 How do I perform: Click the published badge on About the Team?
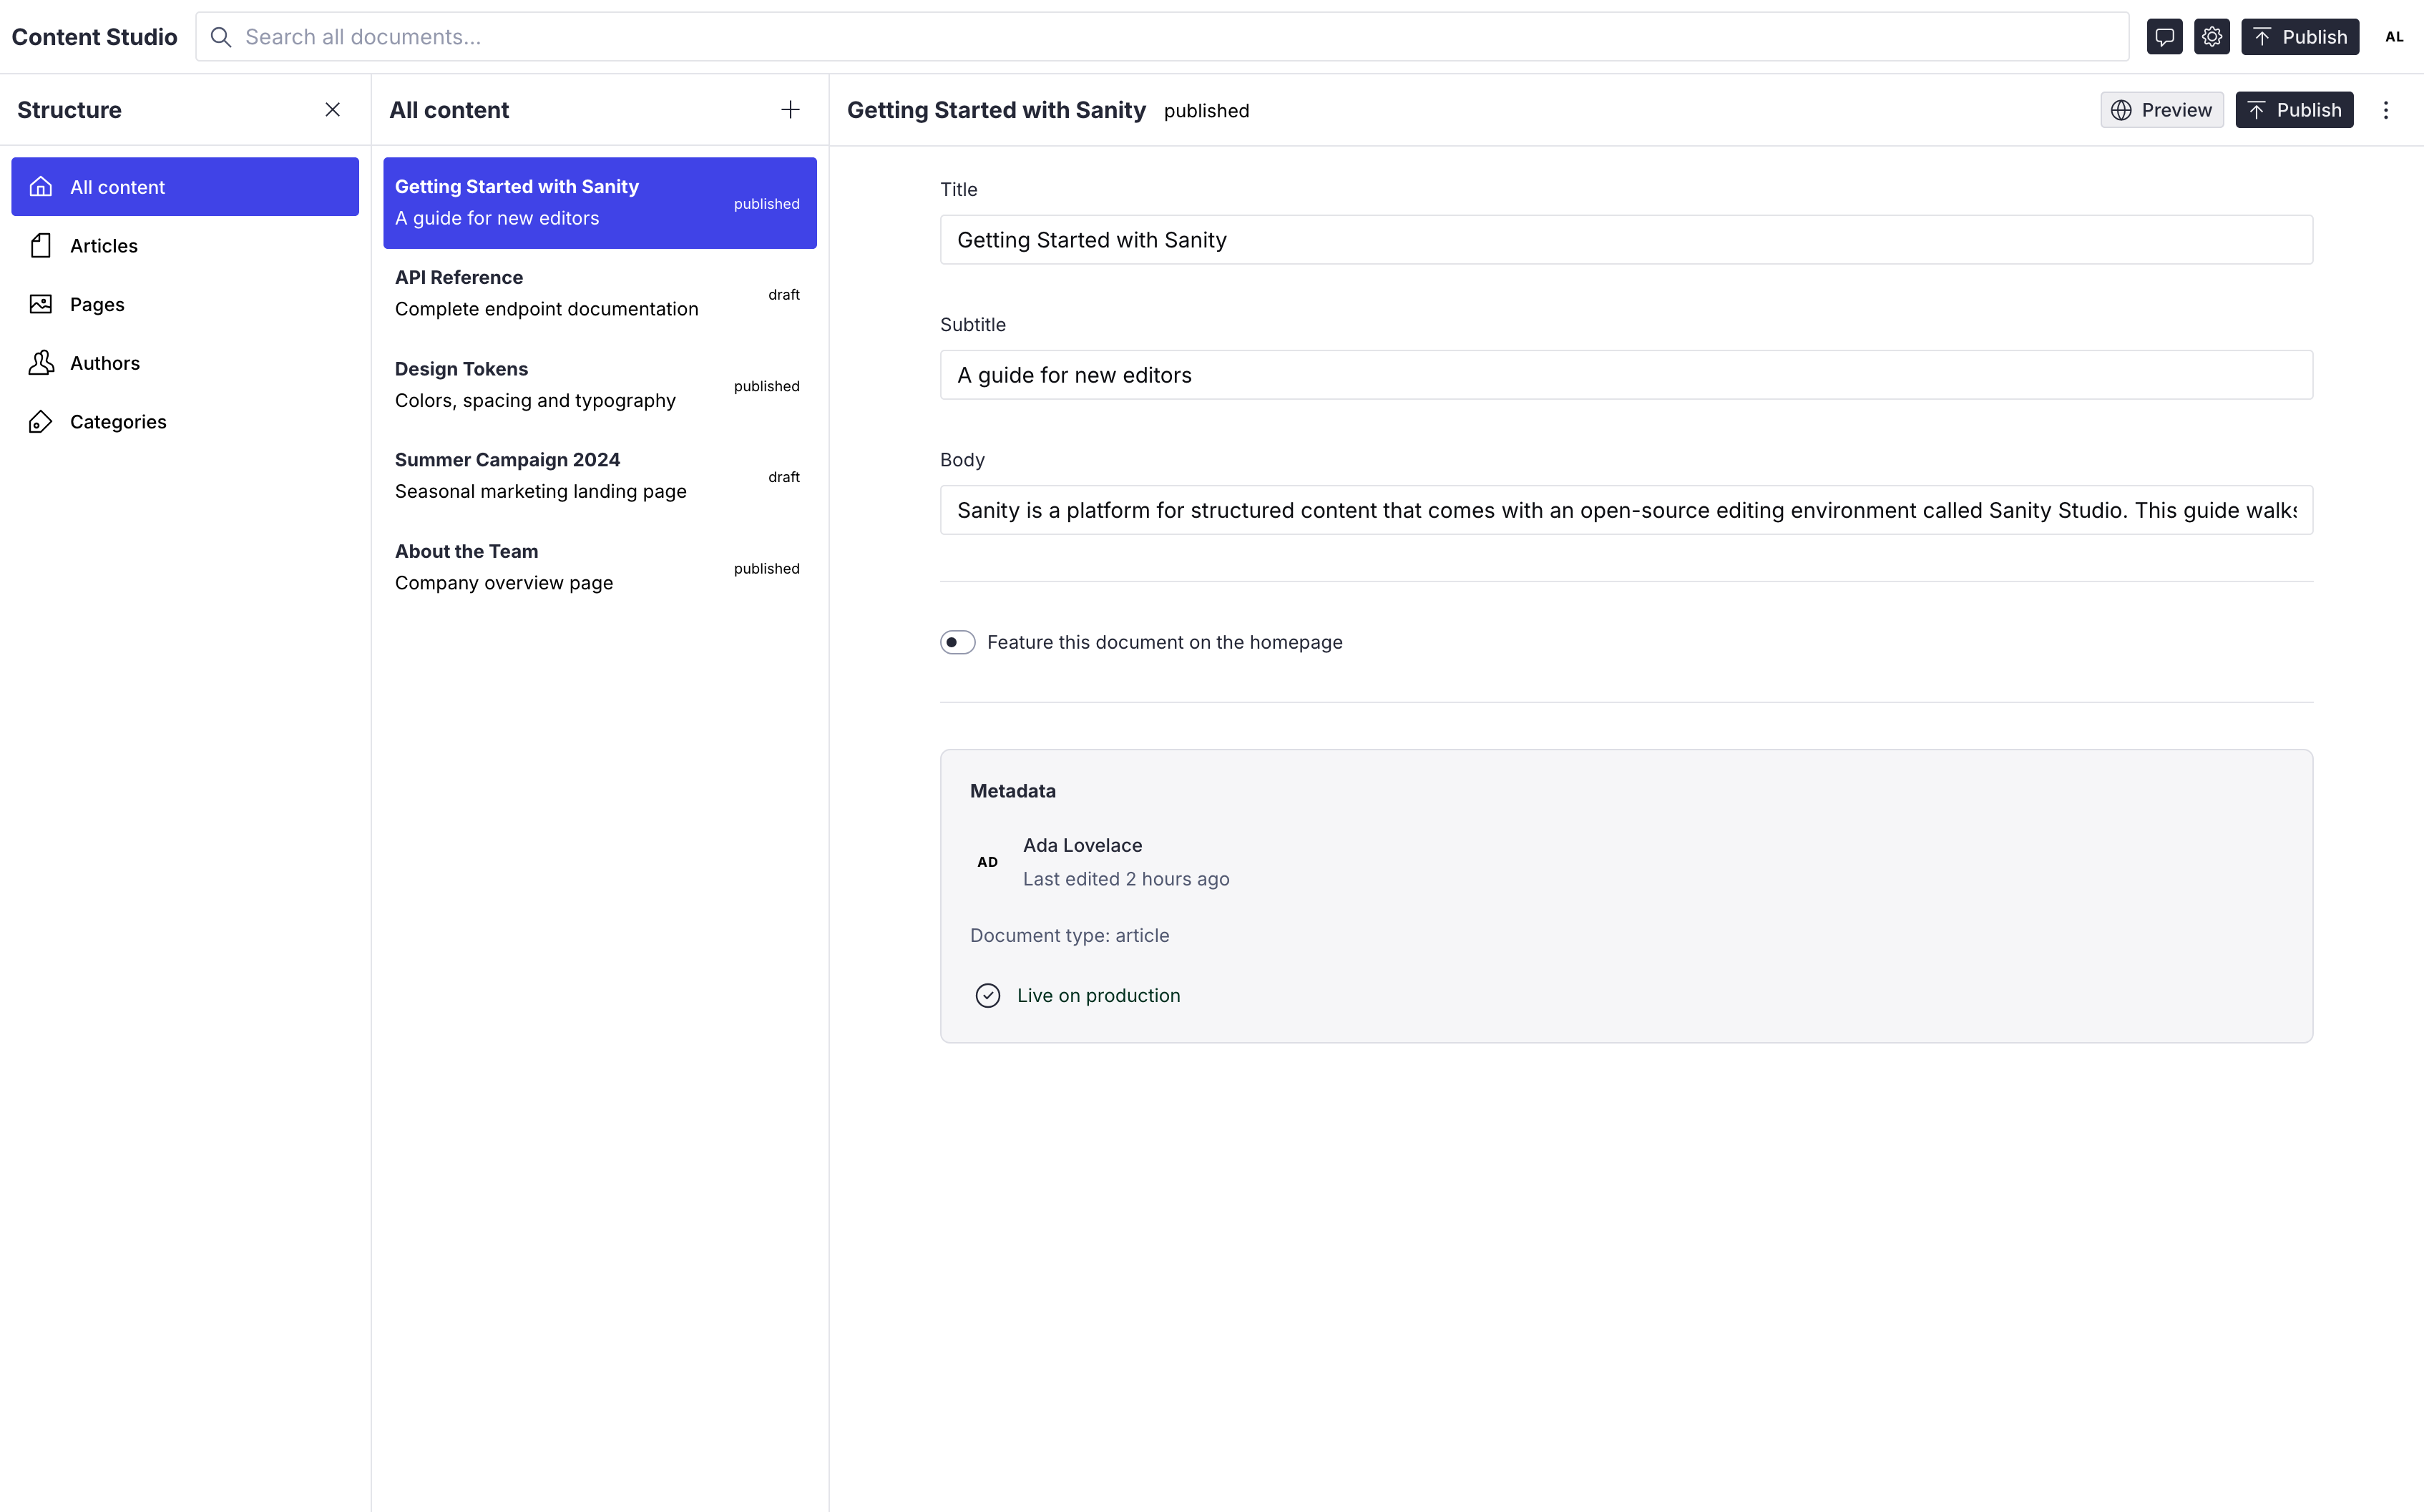766,569
